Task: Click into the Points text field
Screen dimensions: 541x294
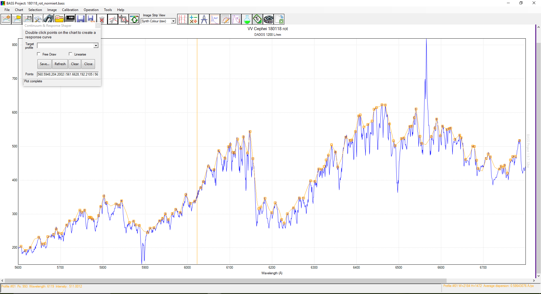Action: tap(68, 74)
